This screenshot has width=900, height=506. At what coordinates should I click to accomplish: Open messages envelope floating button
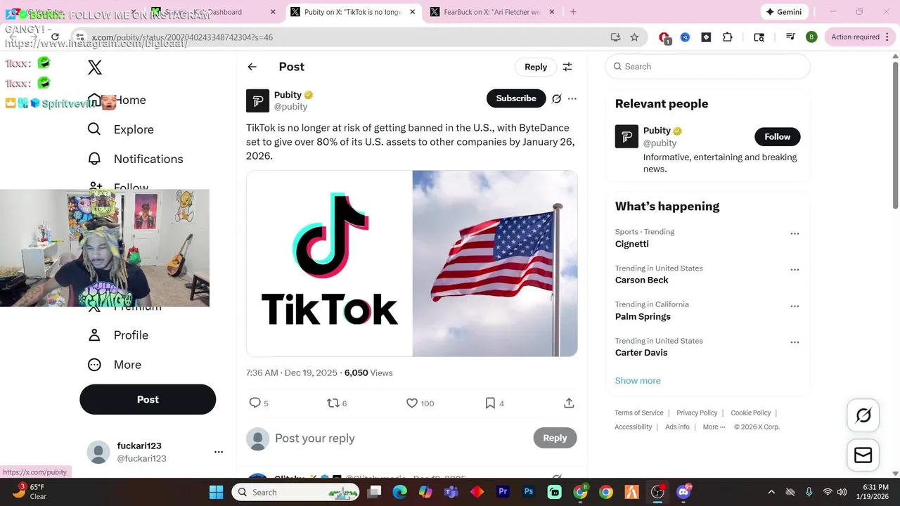point(863,455)
